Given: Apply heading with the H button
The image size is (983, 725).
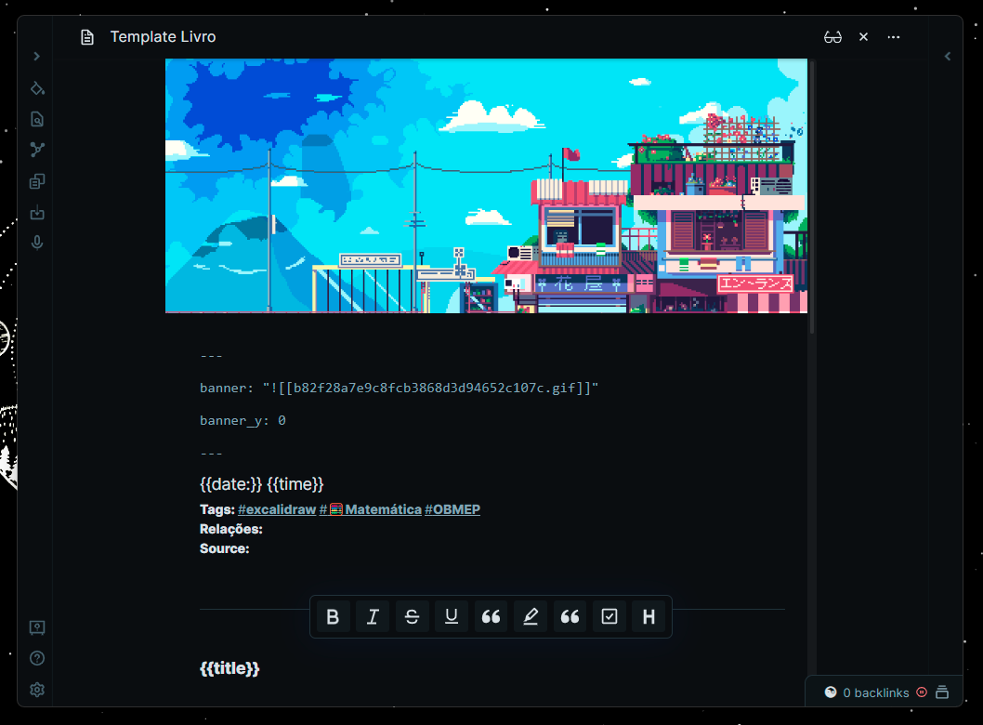Looking at the screenshot, I should click(649, 617).
